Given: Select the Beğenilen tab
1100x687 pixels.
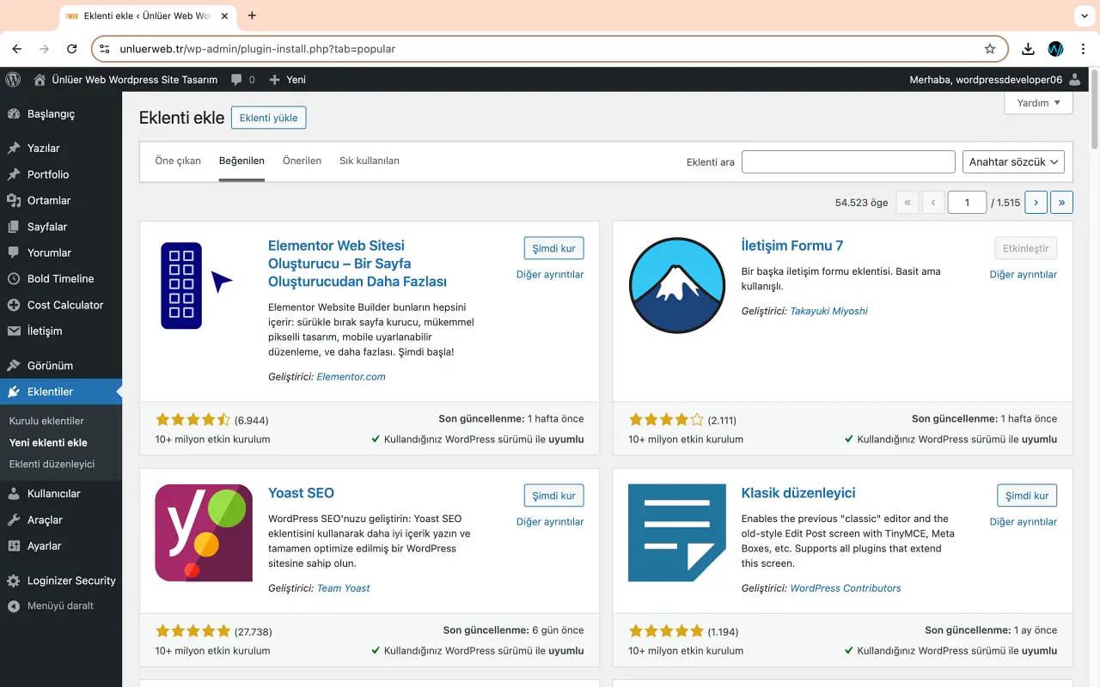Looking at the screenshot, I should pyautogui.click(x=241, y=161).
